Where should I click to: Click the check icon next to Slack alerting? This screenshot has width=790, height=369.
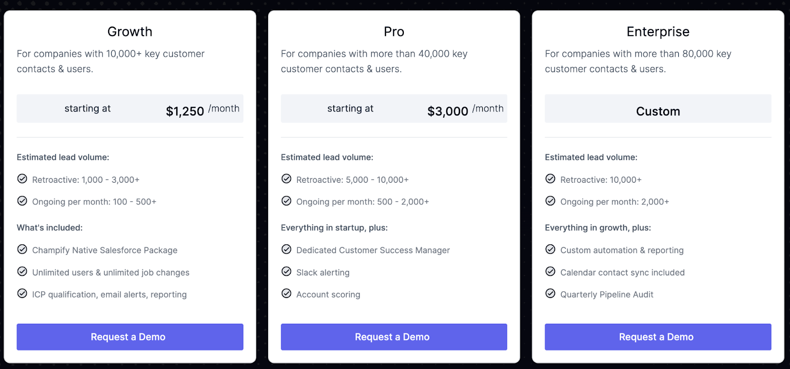click(286, 271)
